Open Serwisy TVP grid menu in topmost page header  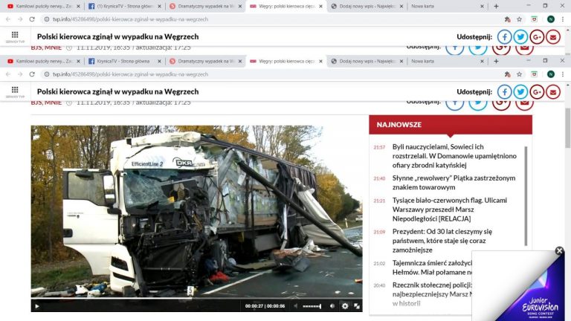click(15, 36)
